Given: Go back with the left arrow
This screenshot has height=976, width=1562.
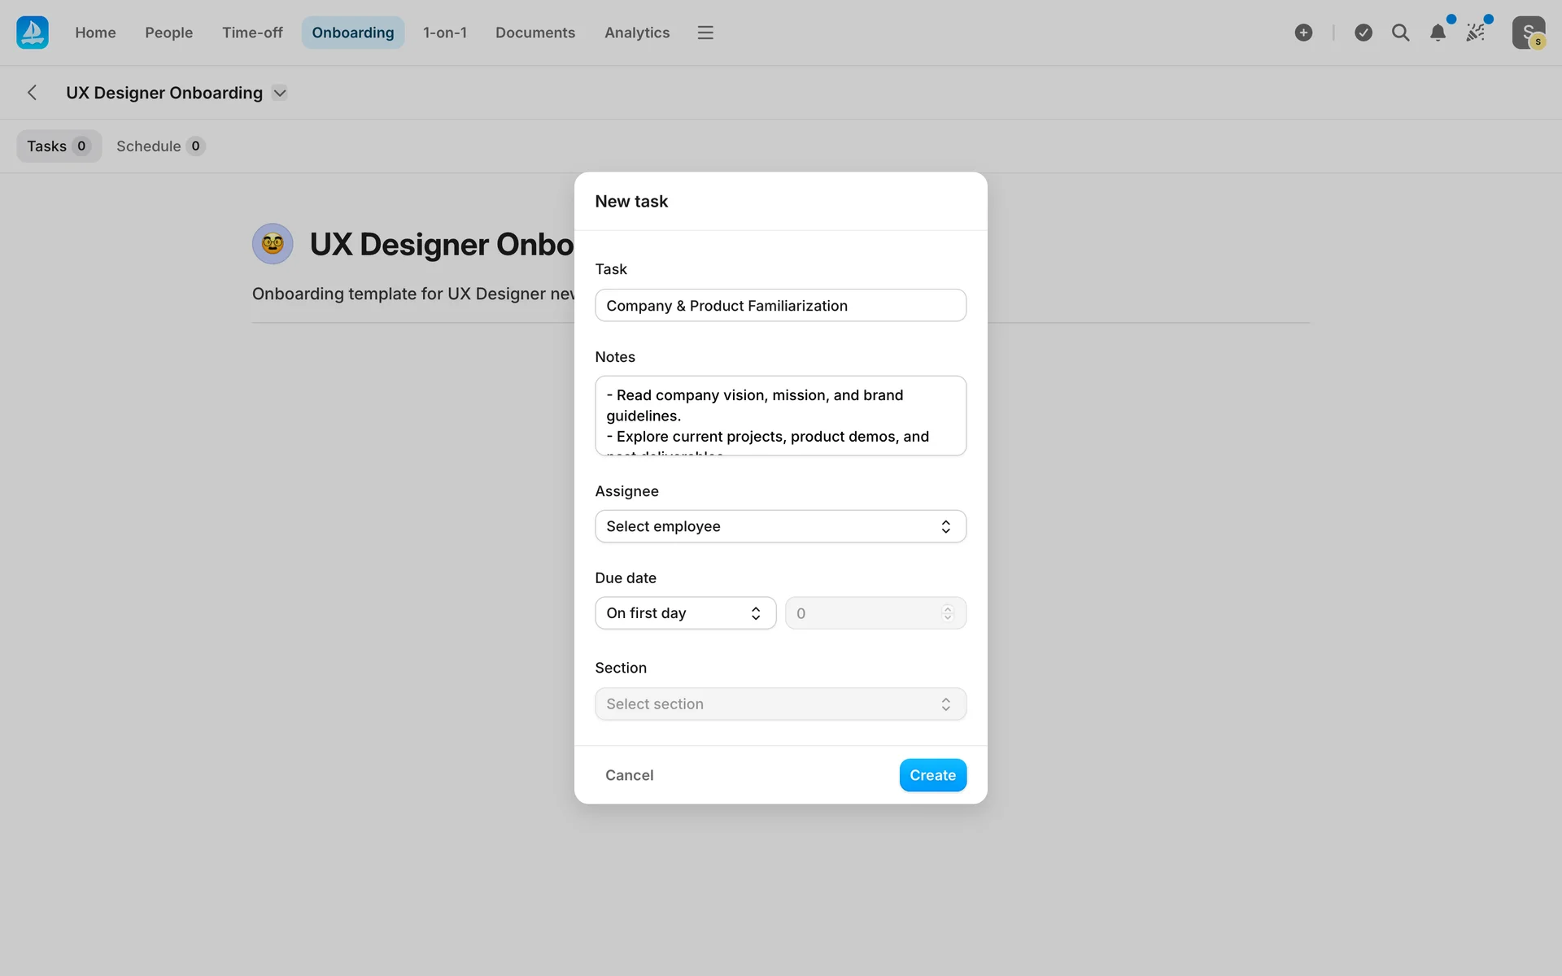Looking at the screenshot, I should click(33, 93).
